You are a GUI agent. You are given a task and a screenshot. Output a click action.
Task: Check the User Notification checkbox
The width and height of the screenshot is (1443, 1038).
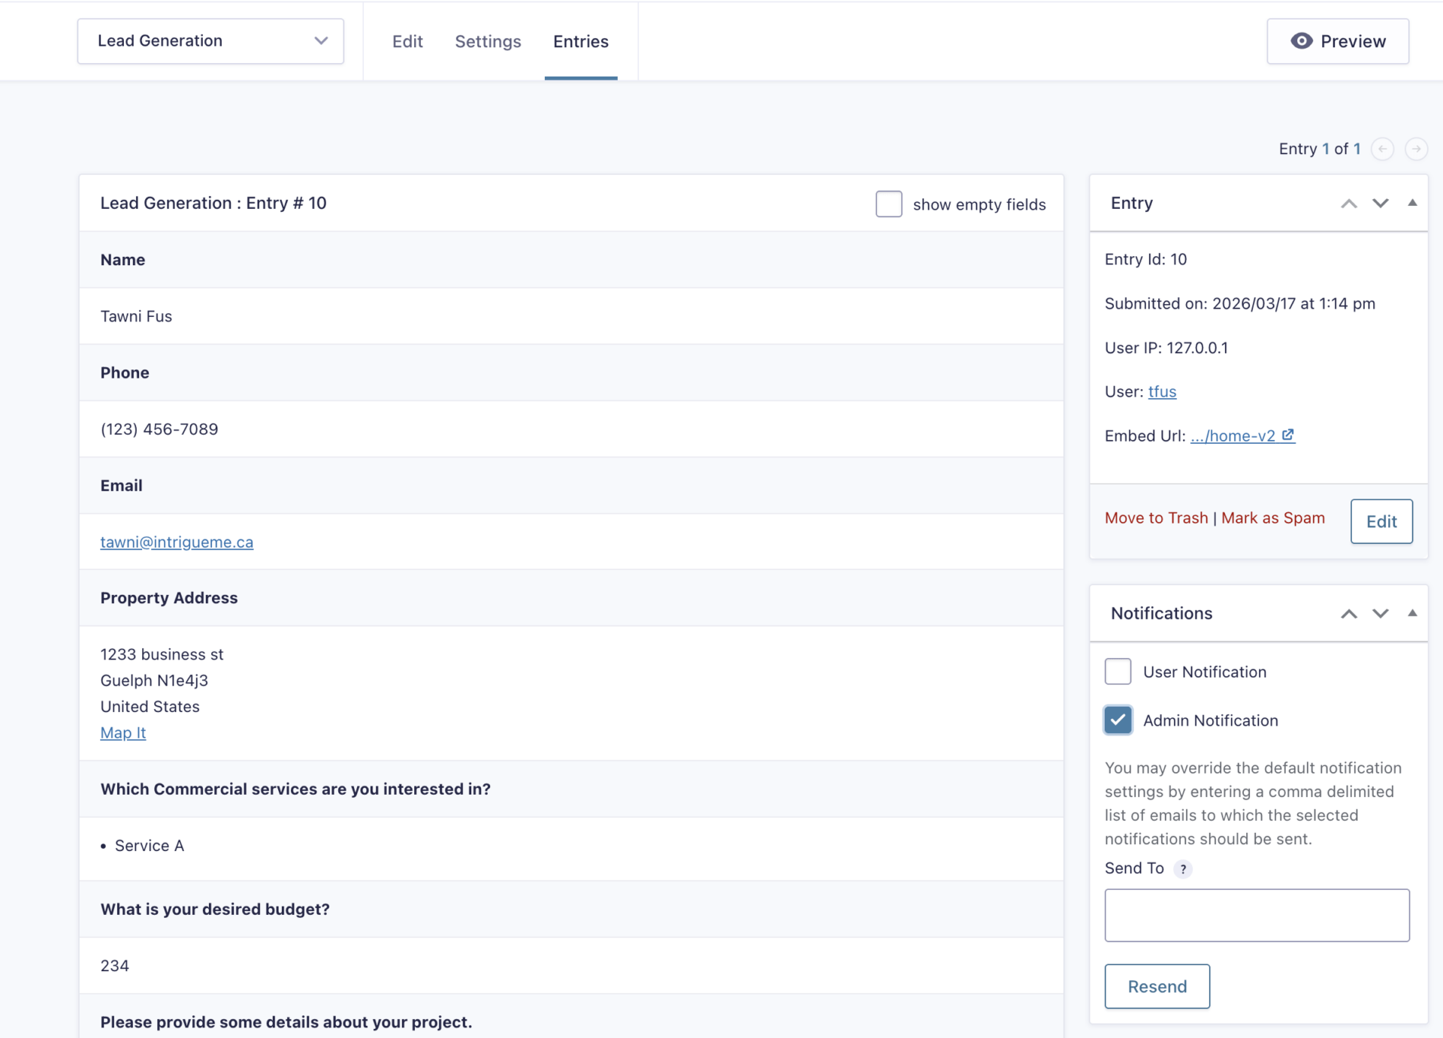pos(1118,671)
